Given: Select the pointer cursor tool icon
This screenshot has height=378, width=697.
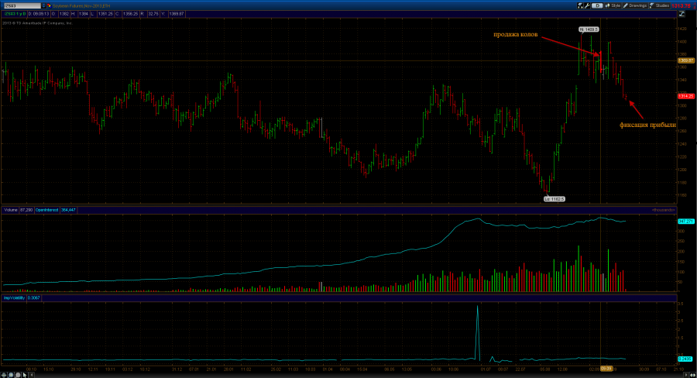Looking at the screenshot, I should pyautogui.click(x=25, y=375).
